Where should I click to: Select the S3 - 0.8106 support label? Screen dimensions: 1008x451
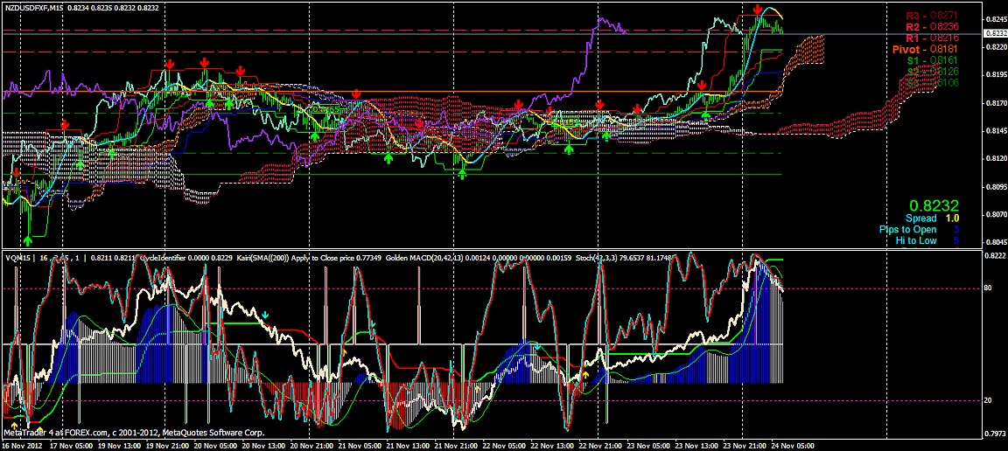tap(932, 82)
